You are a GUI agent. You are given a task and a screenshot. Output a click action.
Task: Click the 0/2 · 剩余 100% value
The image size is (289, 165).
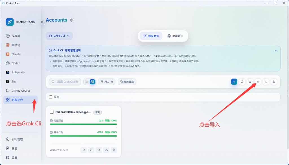point(108,120)
